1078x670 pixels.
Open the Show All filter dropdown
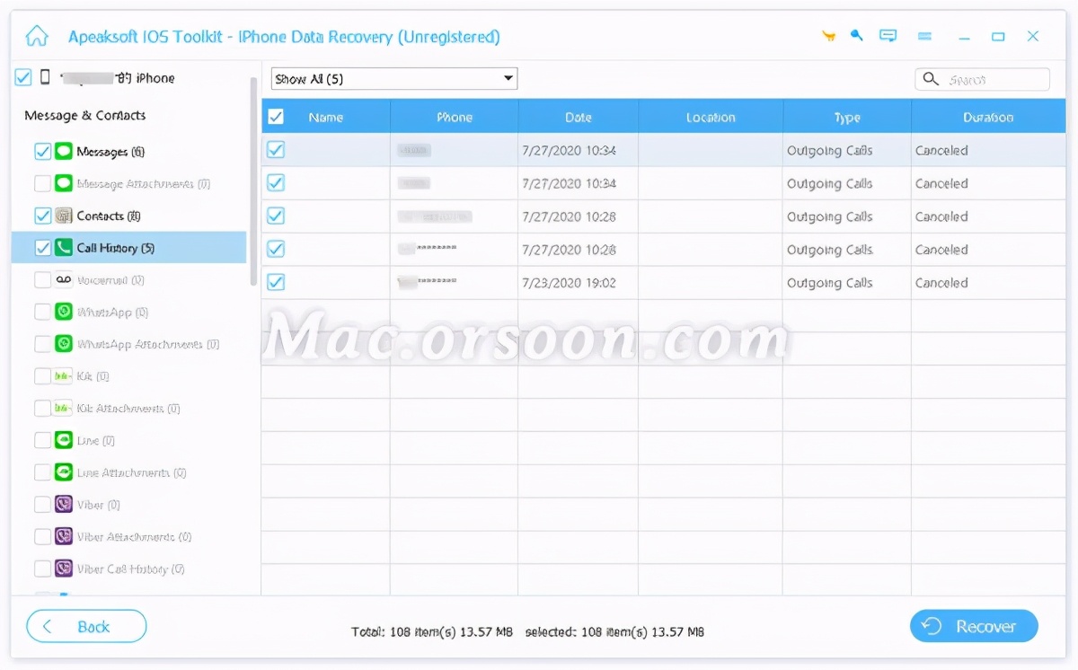tap(393, 78)
